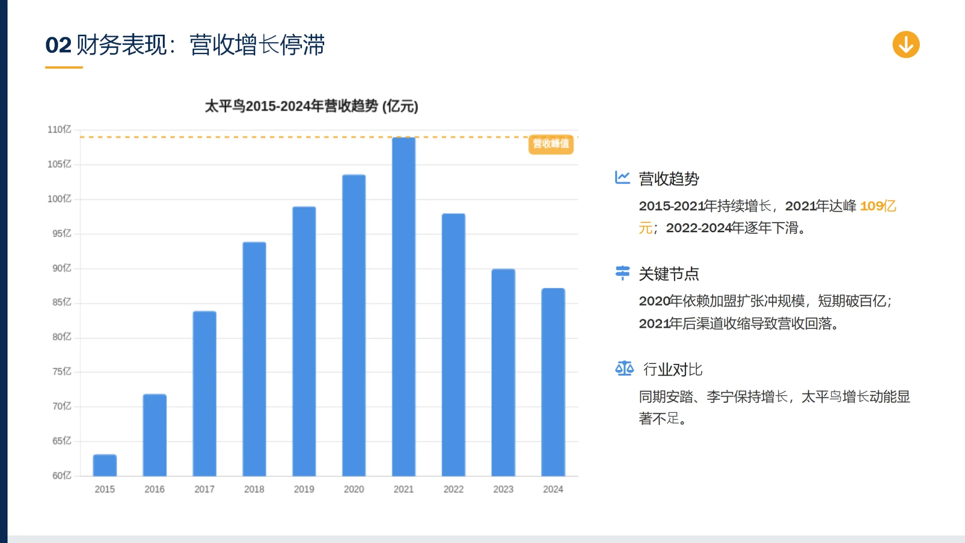Click the 80亿 y-axis label
This screenshot has height=543, width=965.
62,337
